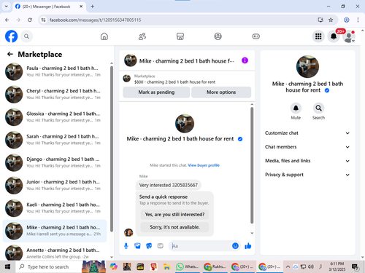
Task: Choose a sticker icon in composer
Action: pos(149,246)
